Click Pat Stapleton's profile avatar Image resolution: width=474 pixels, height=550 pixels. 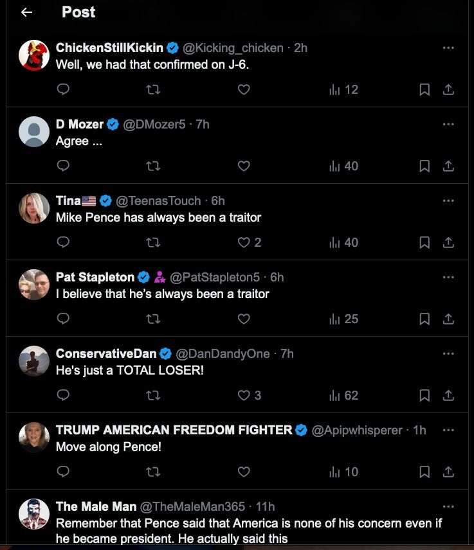click(x=34, y=285)
